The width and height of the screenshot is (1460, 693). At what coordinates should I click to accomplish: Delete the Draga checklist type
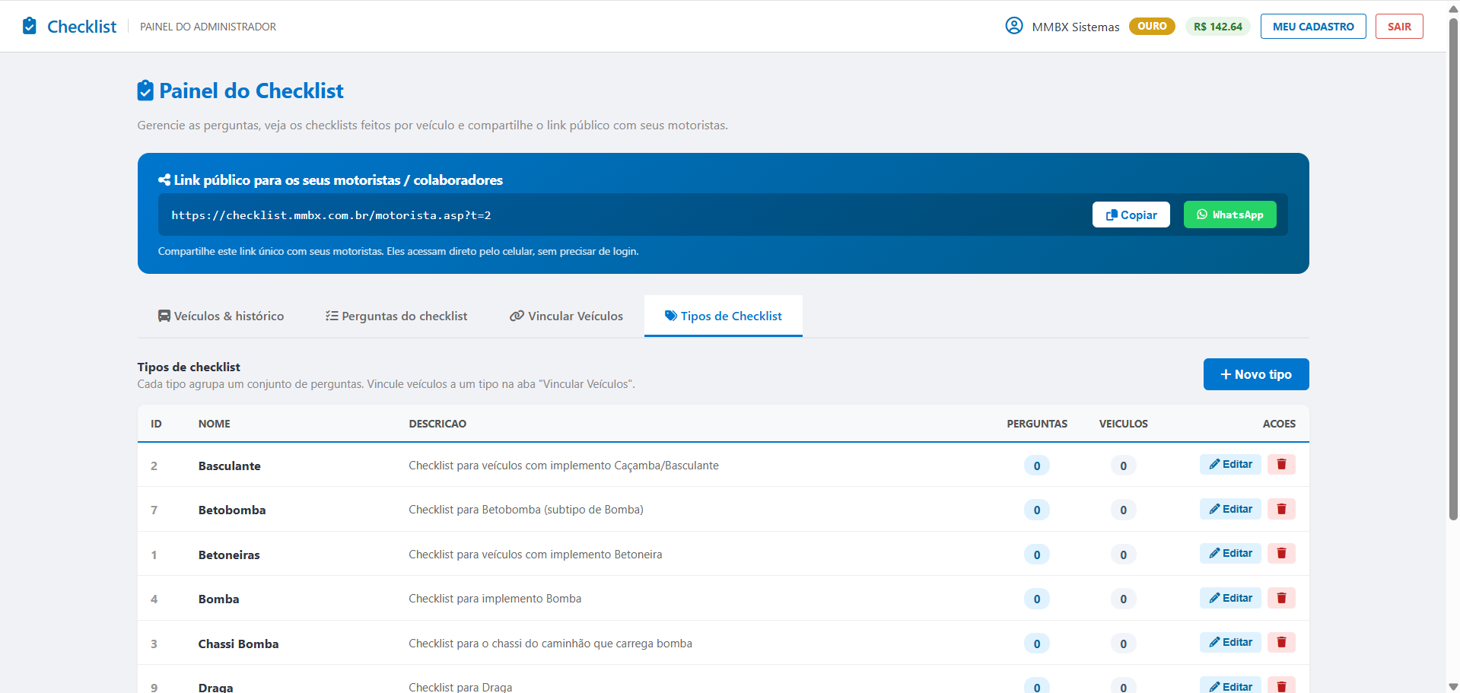(1281, 686)
